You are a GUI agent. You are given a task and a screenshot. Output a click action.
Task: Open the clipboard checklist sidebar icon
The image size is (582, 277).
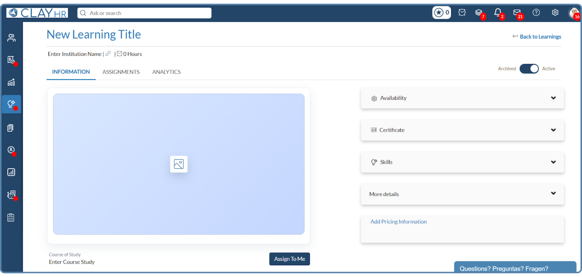(x=11, y=217)
